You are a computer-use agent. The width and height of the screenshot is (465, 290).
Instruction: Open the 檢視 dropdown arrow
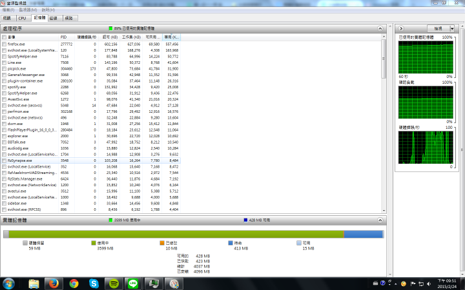[x=452, y=28]
